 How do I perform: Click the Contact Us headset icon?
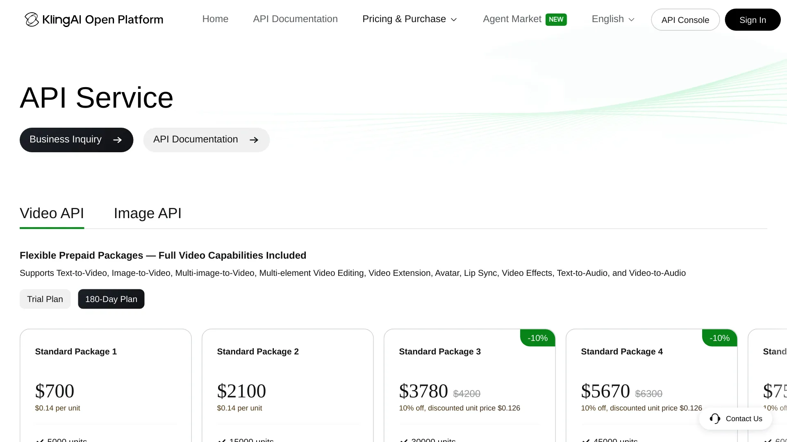tap(715, 419)
